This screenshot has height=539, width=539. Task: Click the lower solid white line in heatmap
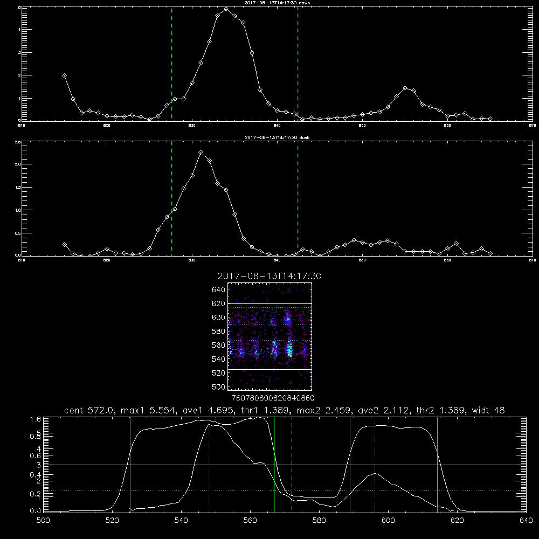tap(269, 370)
